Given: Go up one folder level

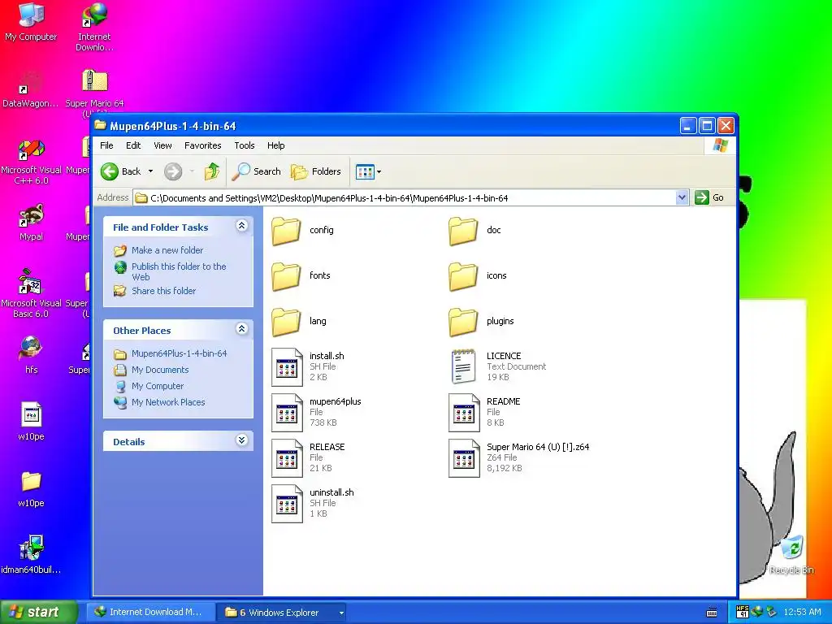Looking at the screenshot, I should [x=212, y=171].
